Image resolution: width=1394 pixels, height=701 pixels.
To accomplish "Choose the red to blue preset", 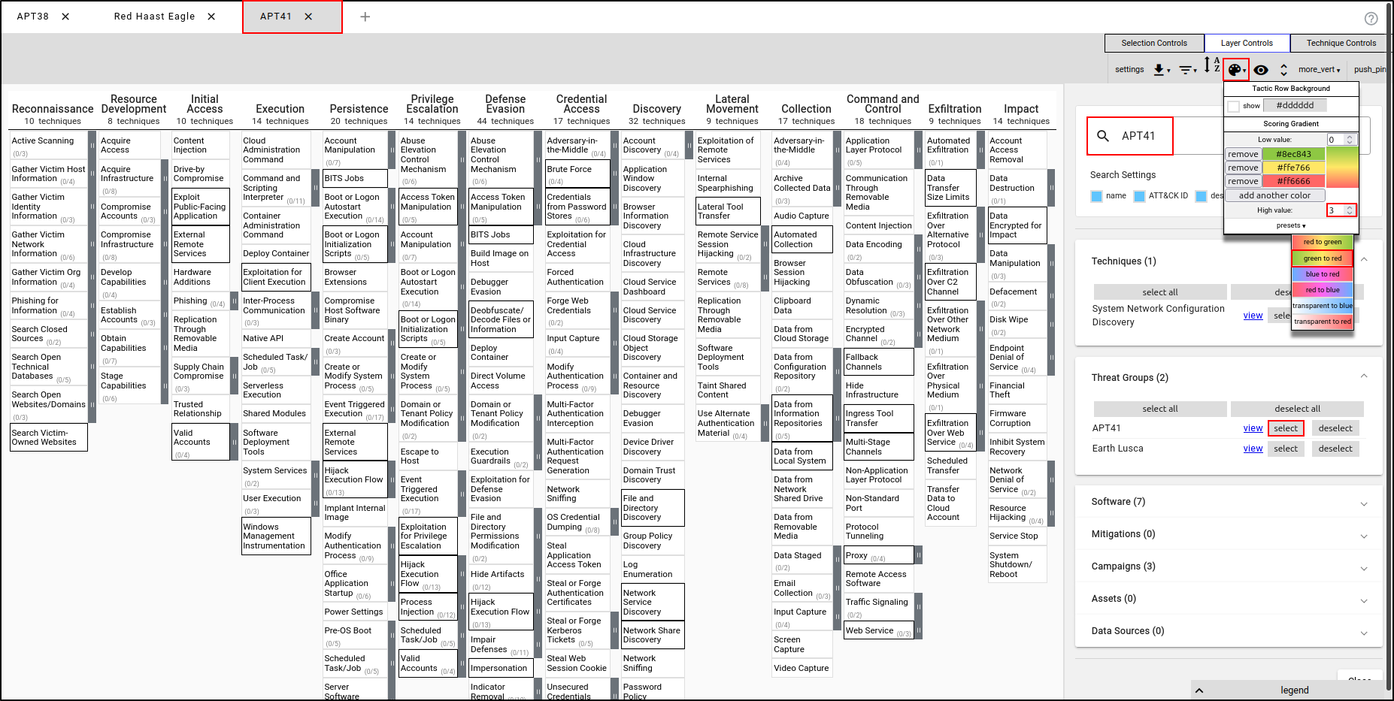I will point(1323,290).
